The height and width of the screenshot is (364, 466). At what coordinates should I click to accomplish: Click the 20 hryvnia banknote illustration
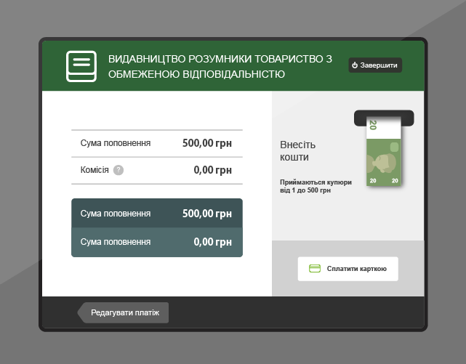[x=384, y=151]
